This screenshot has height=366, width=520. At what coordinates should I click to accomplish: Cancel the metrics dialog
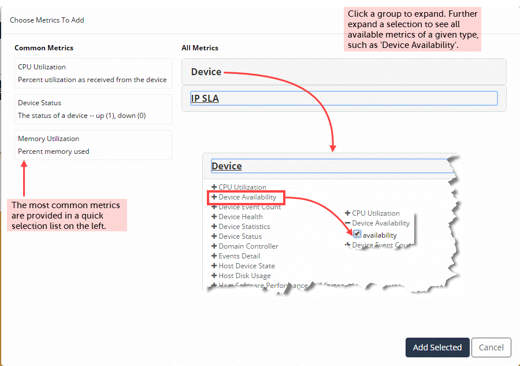tap(491, 347)
